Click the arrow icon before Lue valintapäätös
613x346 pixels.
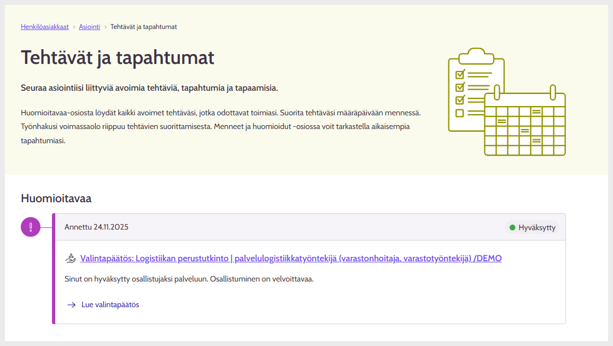(71, 304)
